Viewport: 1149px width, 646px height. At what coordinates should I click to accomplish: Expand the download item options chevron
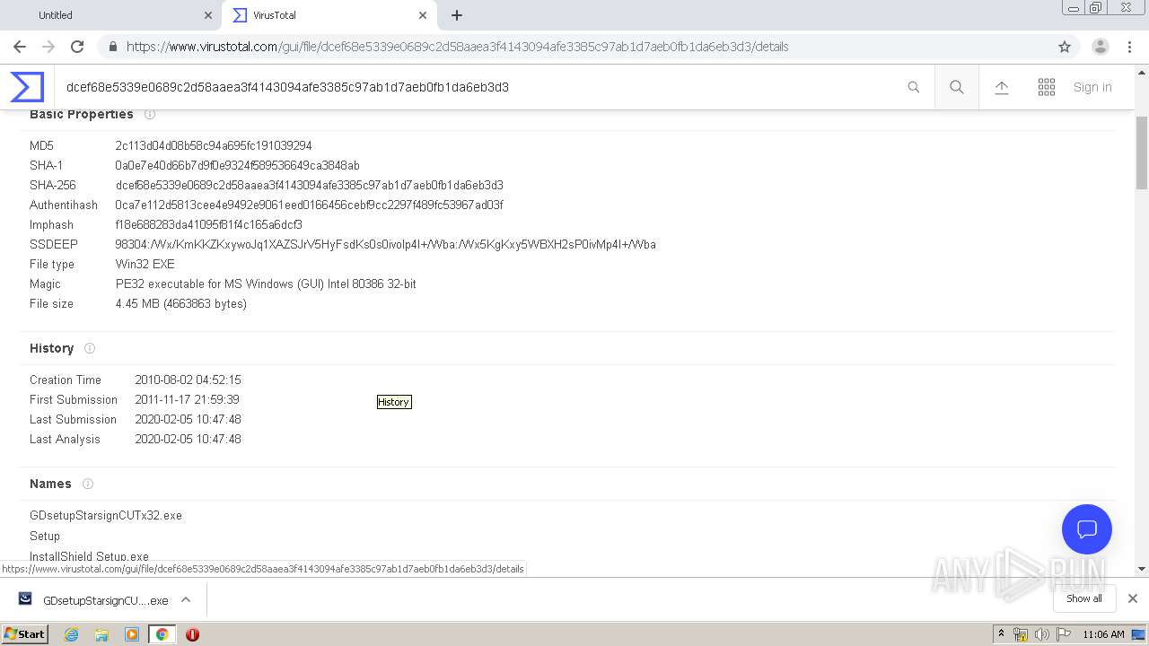click(186, 600)
